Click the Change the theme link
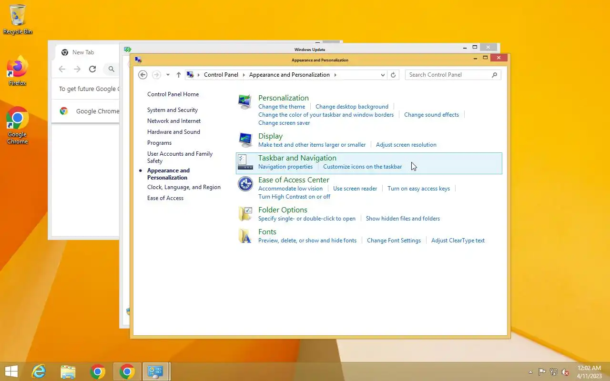This screenshot has height=381, width=610. pyautogui.click(x=282, y=107)
